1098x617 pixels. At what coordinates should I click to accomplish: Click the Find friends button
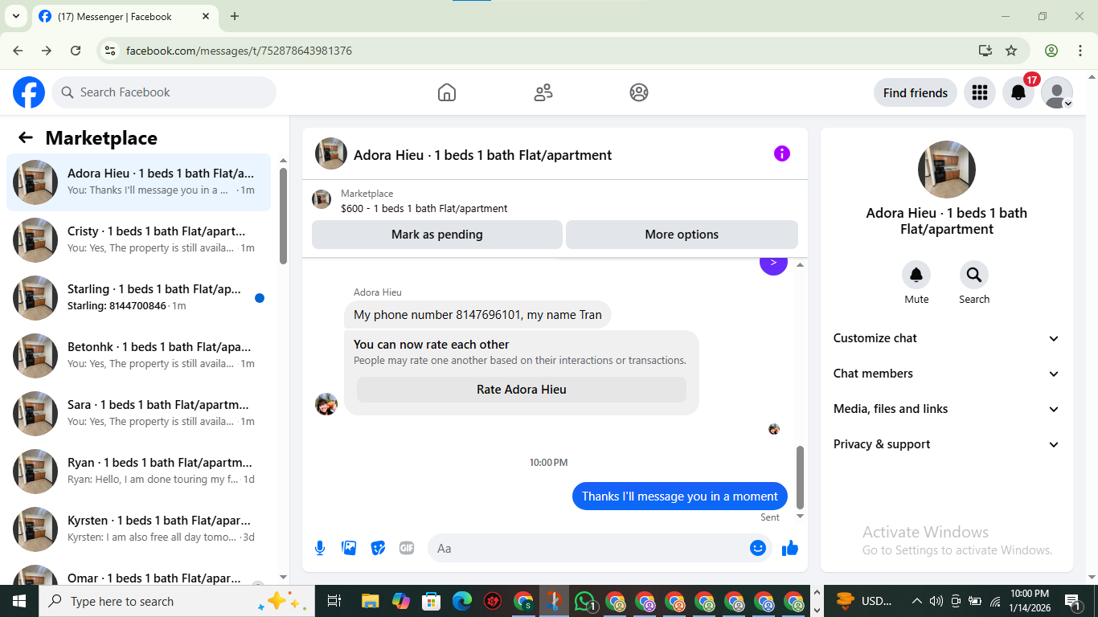(916, 92)
